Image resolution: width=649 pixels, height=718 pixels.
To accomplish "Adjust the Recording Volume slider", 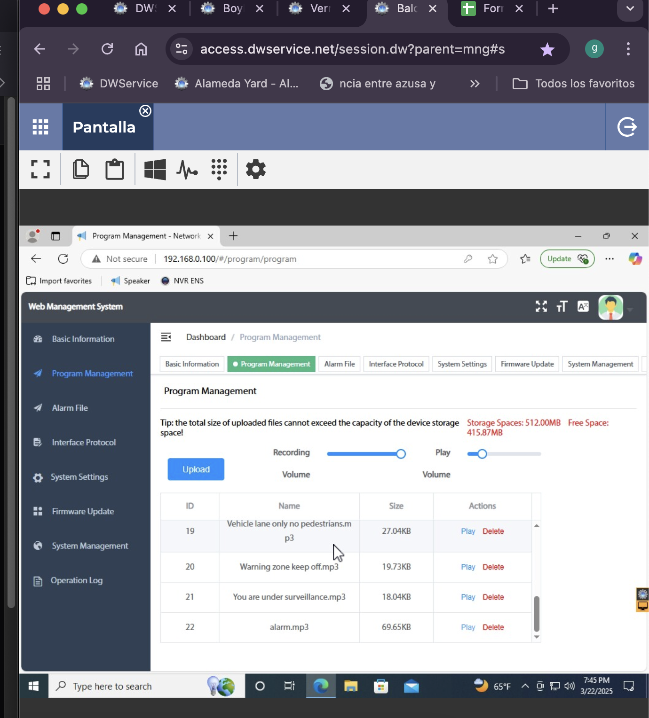I will pyautogui.click(x=366, y=454).
